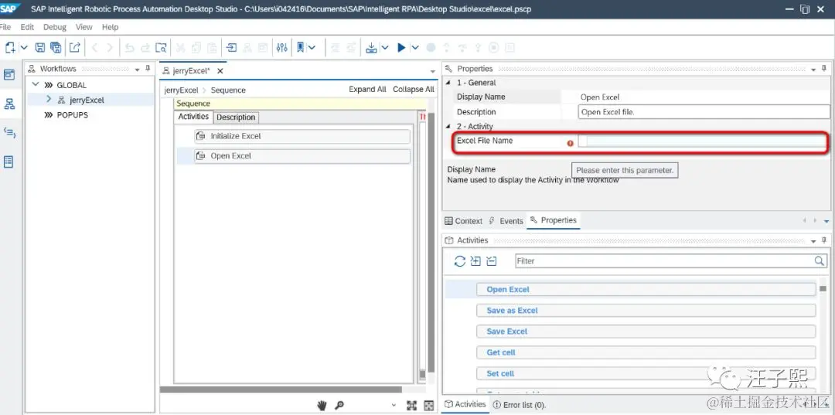Screen dimensions: 835x415
Task: Open the Scenarios sidebar icon with arrows
Action: coord(9,132)
